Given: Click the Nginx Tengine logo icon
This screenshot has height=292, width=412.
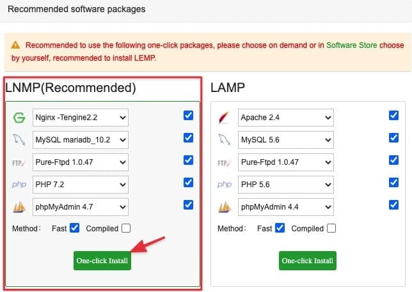Looking at the screenshot, I should pos(19,118).
